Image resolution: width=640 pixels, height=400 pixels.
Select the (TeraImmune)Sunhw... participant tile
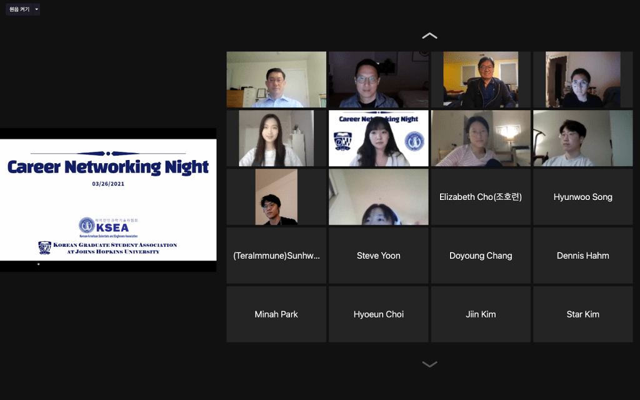[276, 256]
